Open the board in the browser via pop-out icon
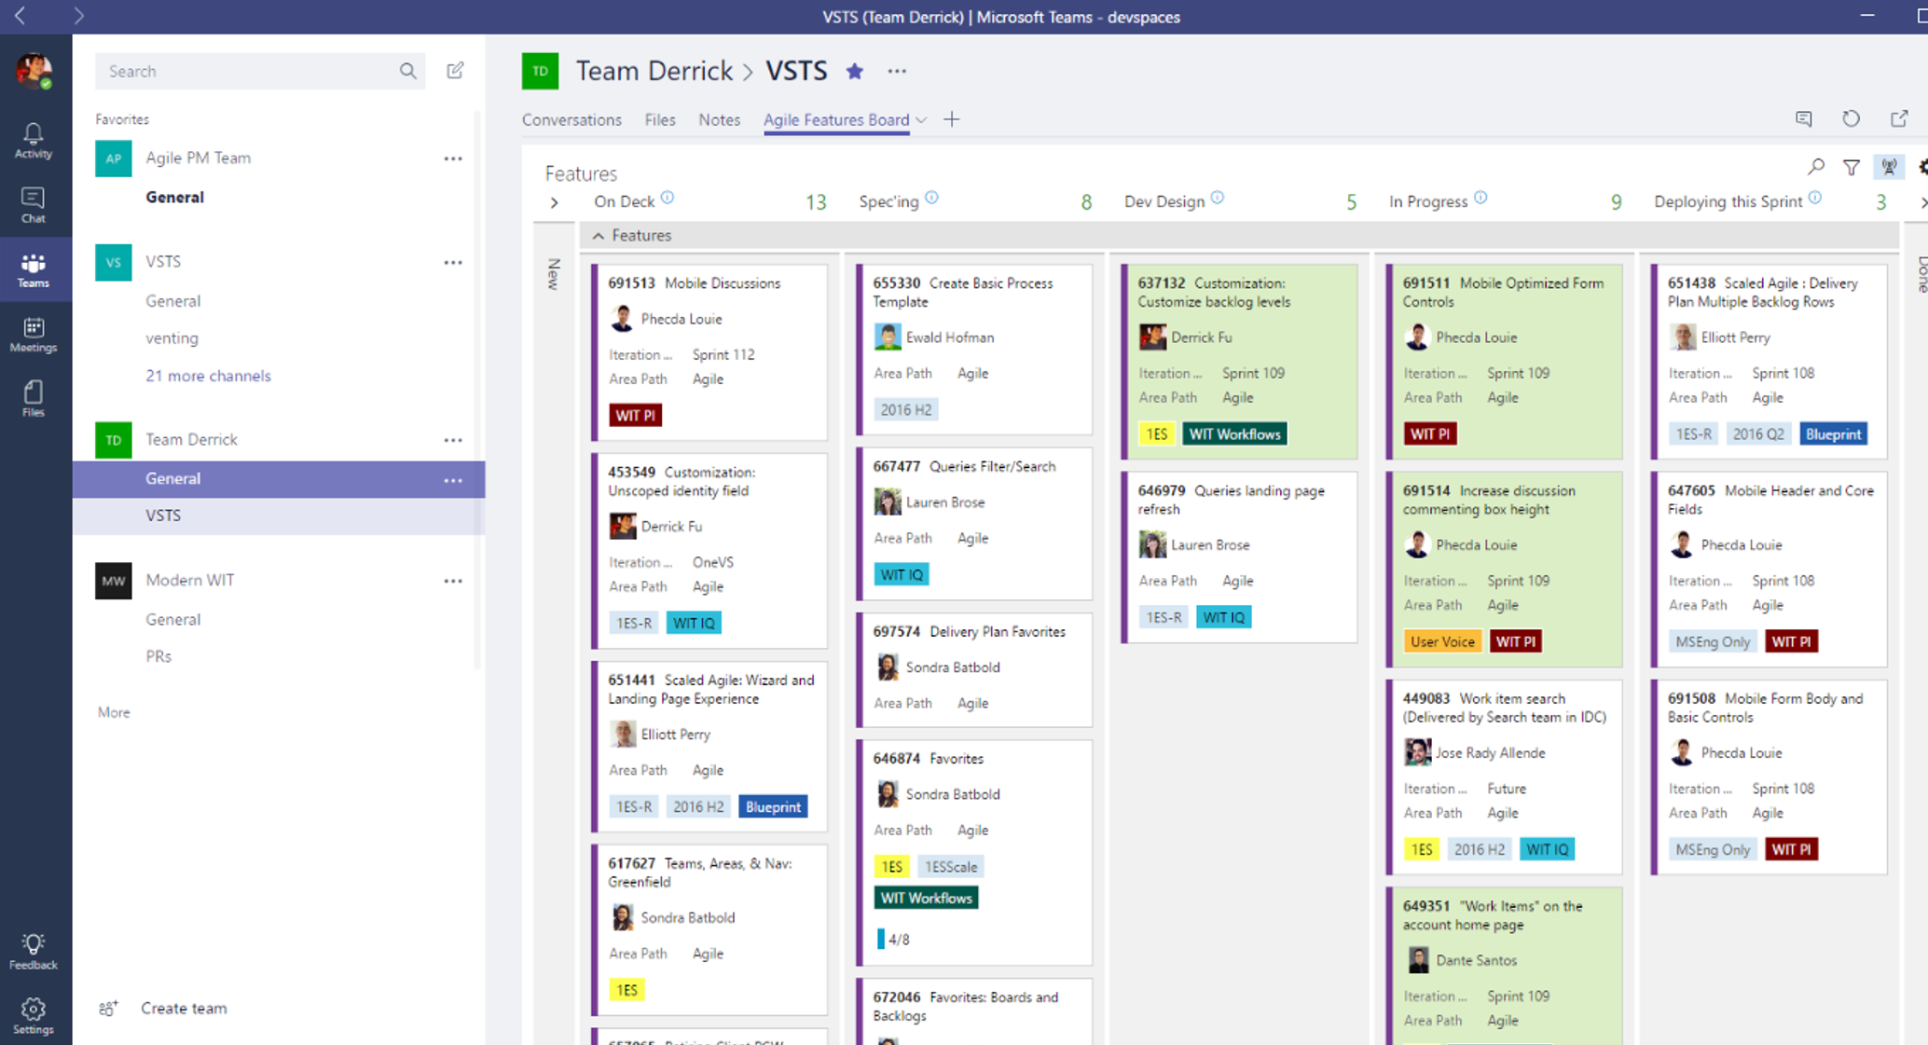The width and height of the screenshot is (1928, 1045). click(1900, 119)
